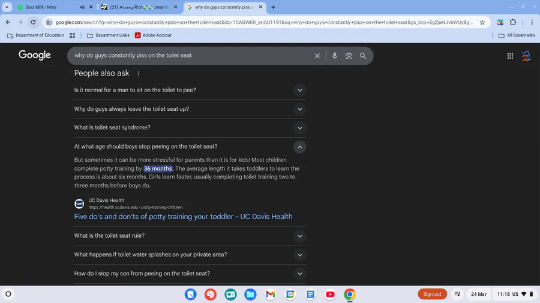Open Google Lens image search
540x303 pixels.
(x=349, y=56)
